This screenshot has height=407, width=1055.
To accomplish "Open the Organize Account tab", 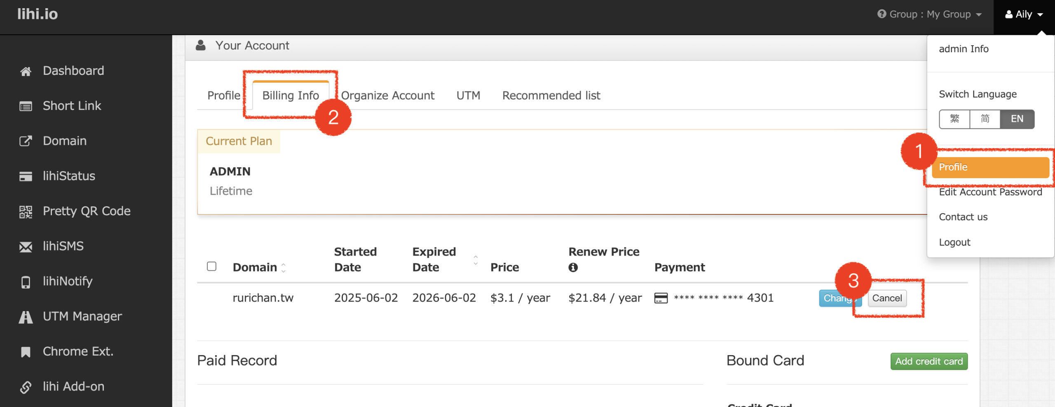I will [387, 95].
